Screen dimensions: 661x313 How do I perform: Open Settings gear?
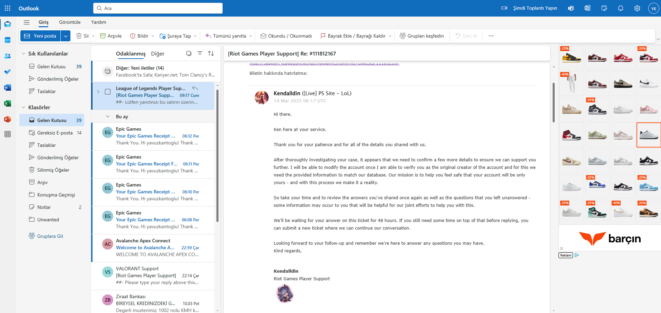pos(637,8)
